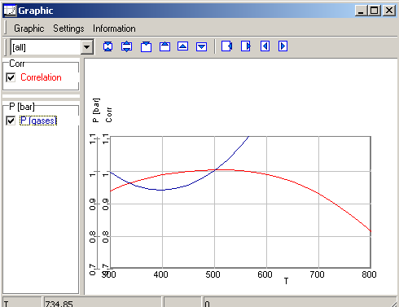The image size is (399, 307).
Task: Click the shift graph right arrow icon
Action: point(283,46)
